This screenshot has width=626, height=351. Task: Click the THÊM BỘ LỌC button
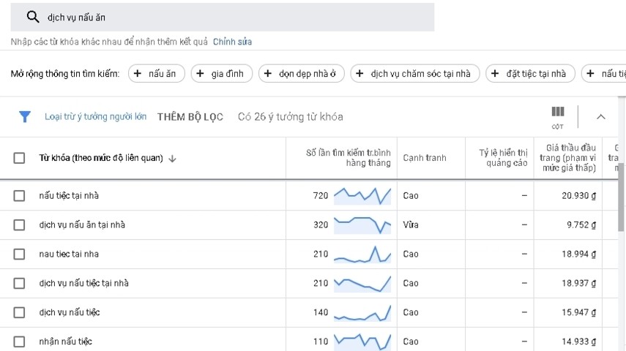(x=190, y=117)
